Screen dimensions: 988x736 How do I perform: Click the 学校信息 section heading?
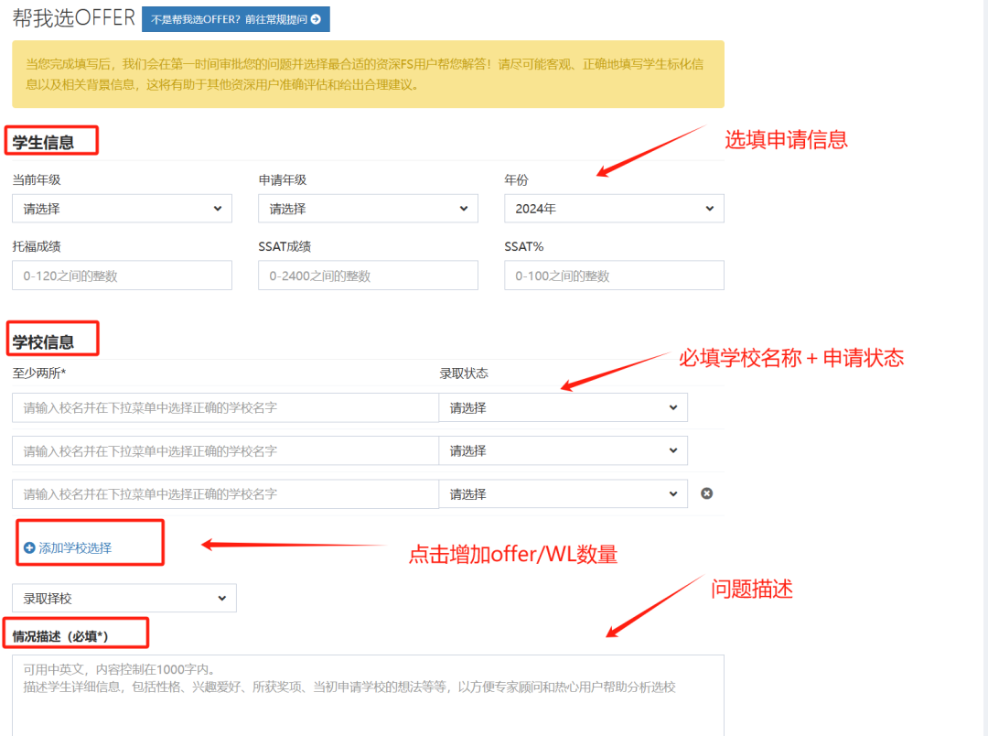[x=44, y=342]
